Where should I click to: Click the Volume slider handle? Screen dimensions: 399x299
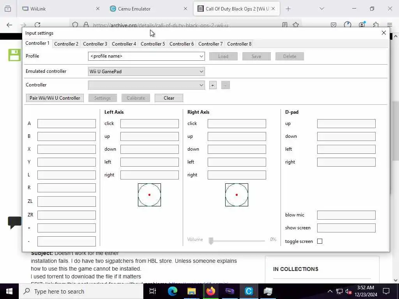(211, 240)
